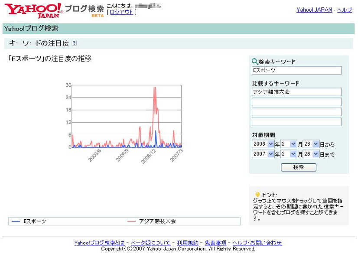Click the ログアウト link
Viewport: 358px width, 260px height.
pos(121,12)
